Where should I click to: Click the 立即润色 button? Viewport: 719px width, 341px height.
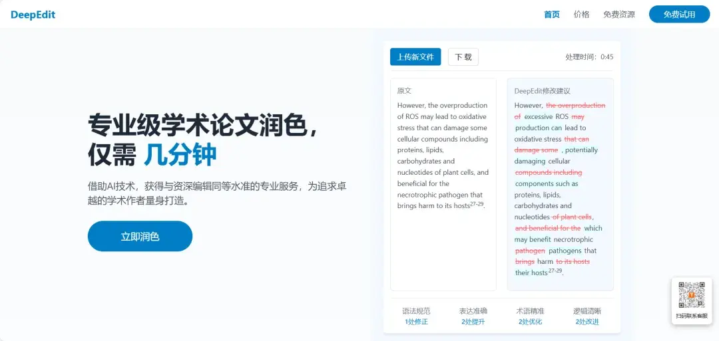140,236
